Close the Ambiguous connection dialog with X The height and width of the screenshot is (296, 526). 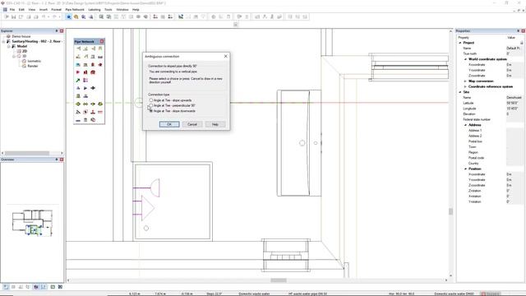[x=226, y=56]
